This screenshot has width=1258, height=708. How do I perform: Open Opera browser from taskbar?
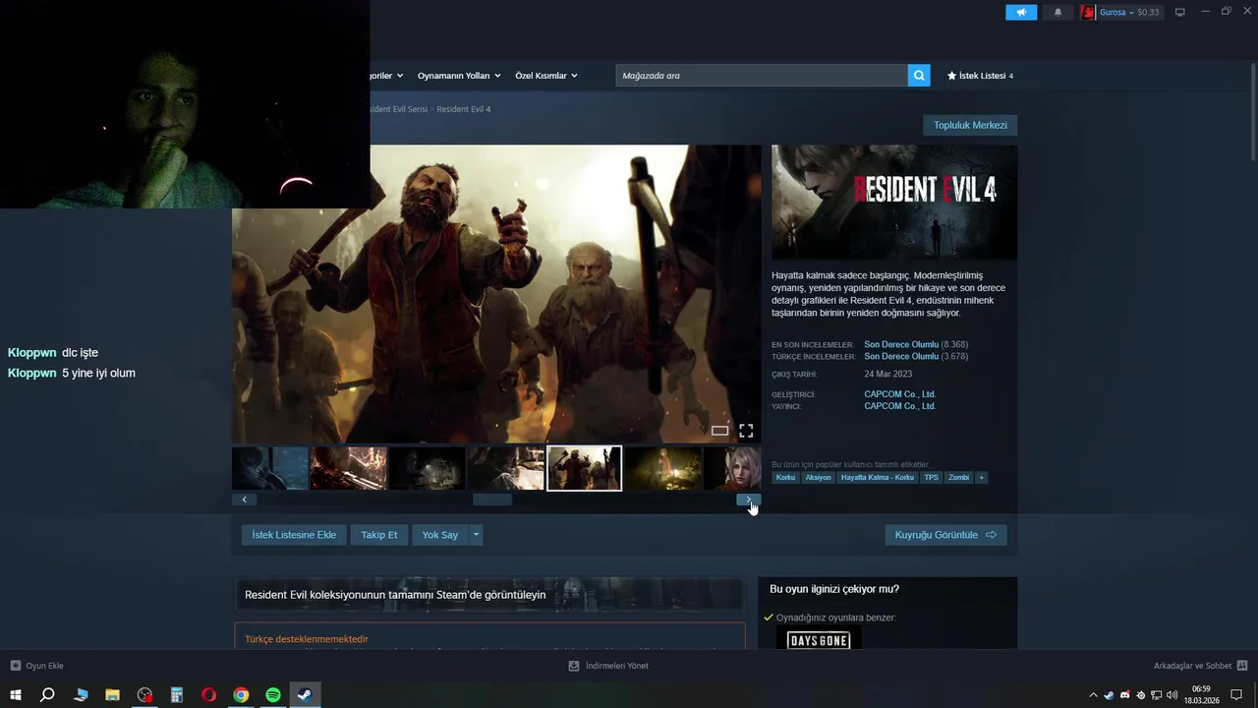click(208, 695)
